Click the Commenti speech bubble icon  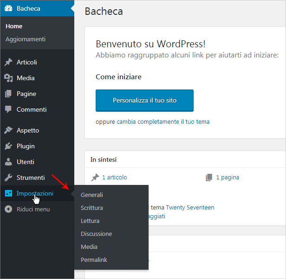click(x=8, y=109)
